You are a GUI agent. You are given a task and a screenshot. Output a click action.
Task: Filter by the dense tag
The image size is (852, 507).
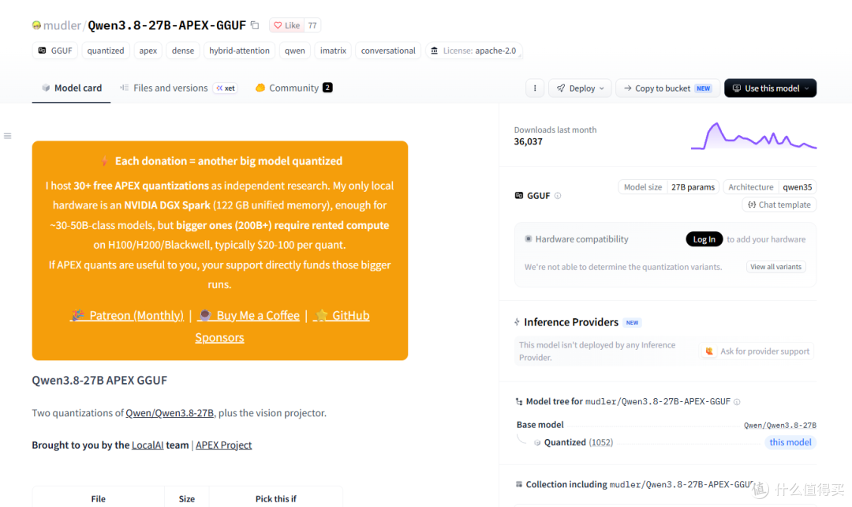pos(183,51)
